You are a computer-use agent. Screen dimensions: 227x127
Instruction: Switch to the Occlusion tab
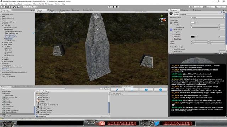click(x=197, y=10)
